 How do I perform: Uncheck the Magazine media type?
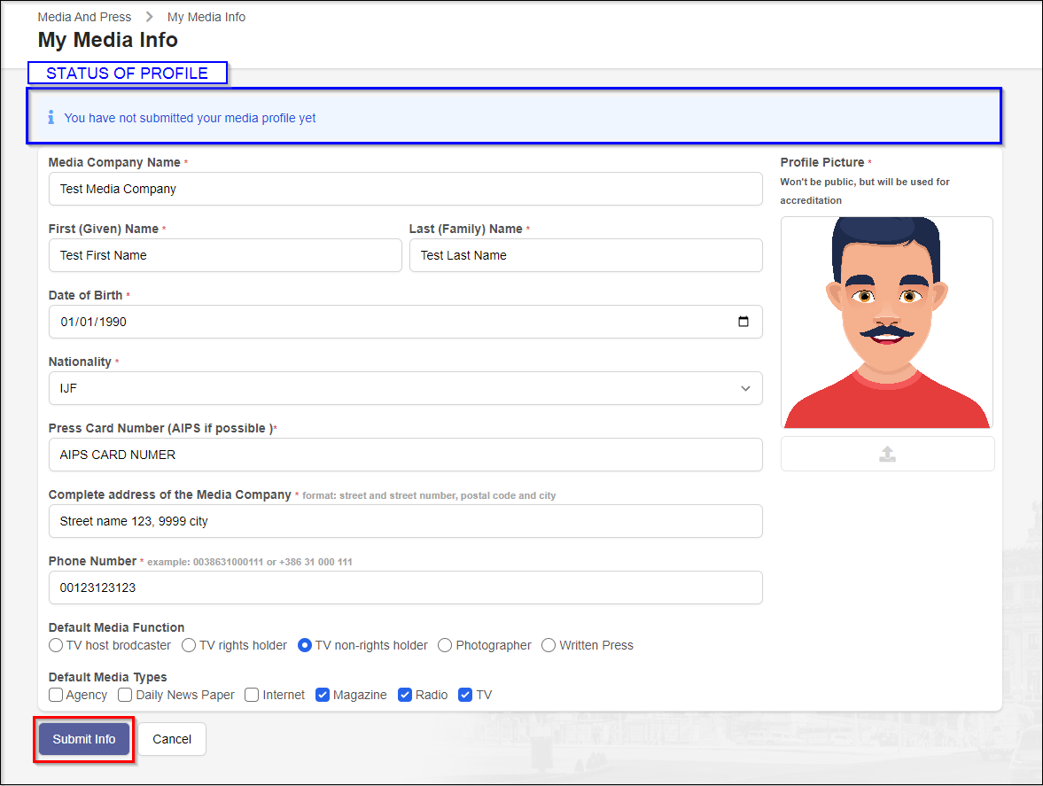323,695
